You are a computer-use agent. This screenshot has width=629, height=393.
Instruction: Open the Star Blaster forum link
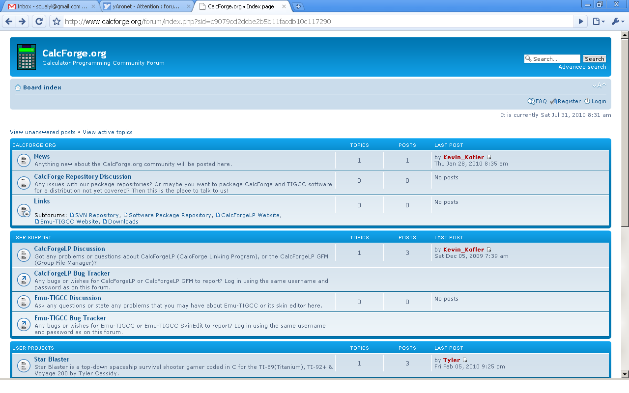pos(52,359)
